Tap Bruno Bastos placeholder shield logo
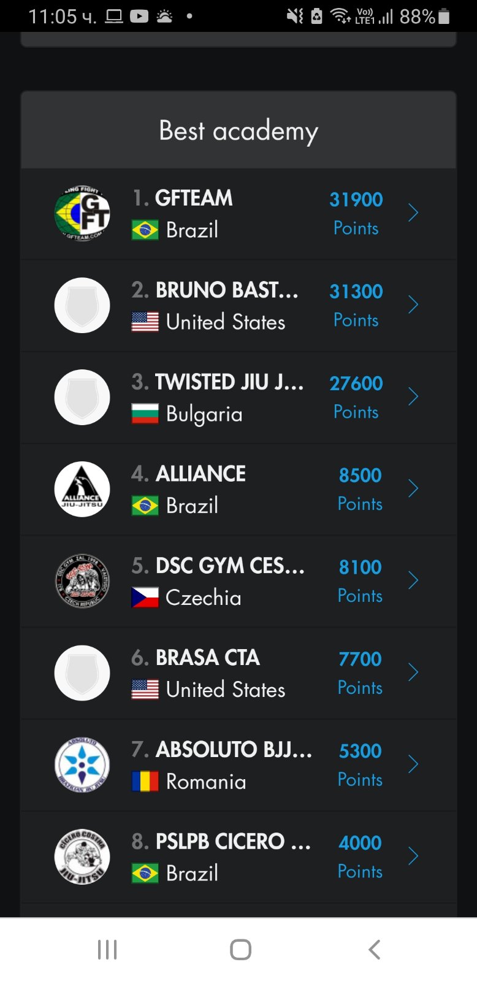The width and height of the screenshot is (477, 981). click(x=82, y=306)
